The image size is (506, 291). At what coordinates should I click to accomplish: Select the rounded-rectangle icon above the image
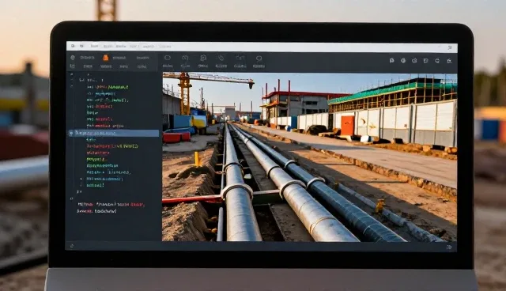pos(168,58)
